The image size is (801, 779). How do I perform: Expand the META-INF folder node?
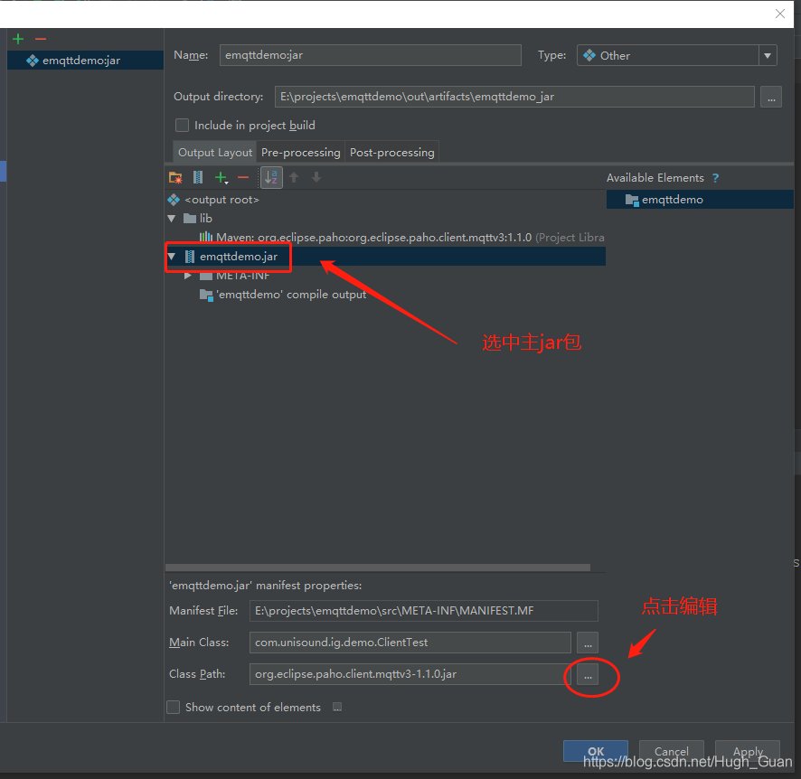pyautogui.click(x=188, y=276)
